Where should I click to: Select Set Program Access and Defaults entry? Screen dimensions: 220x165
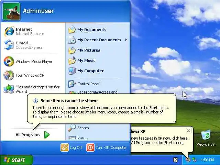pos(97,92)
